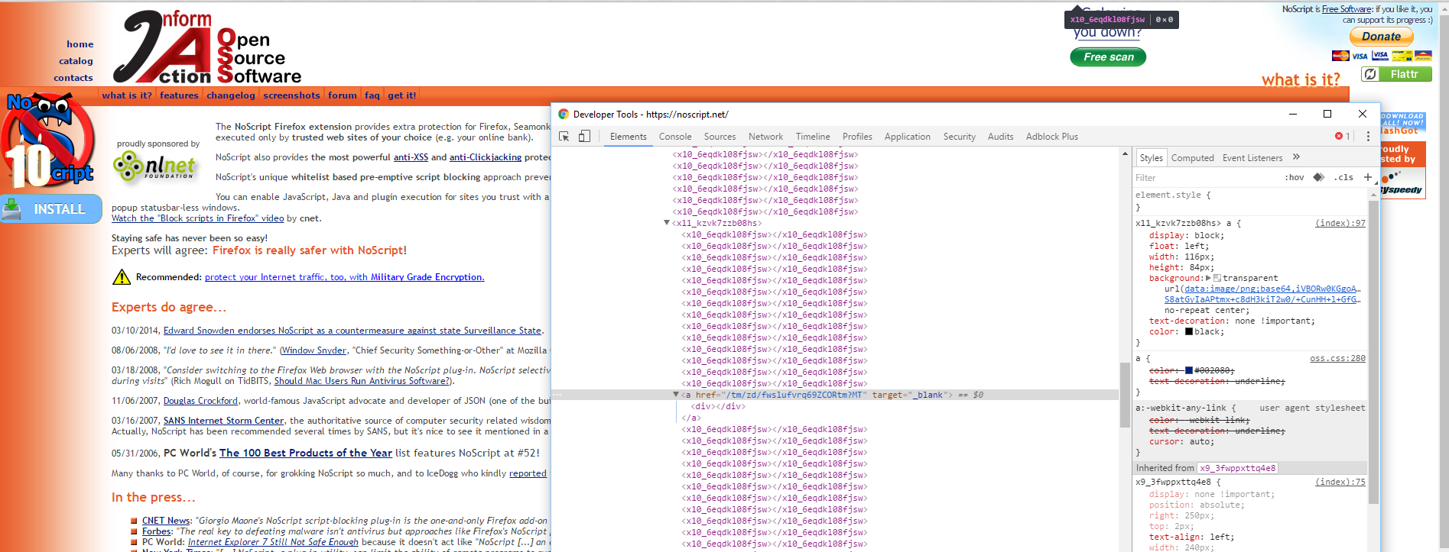Toggle the :hov element state pane
This screenshot has height=552, width=1449.
click(1295, 177)
